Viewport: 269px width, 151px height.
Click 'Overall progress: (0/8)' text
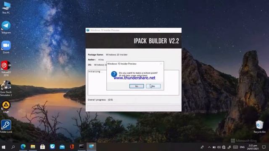pyautogui.click(x=100, y=100)
